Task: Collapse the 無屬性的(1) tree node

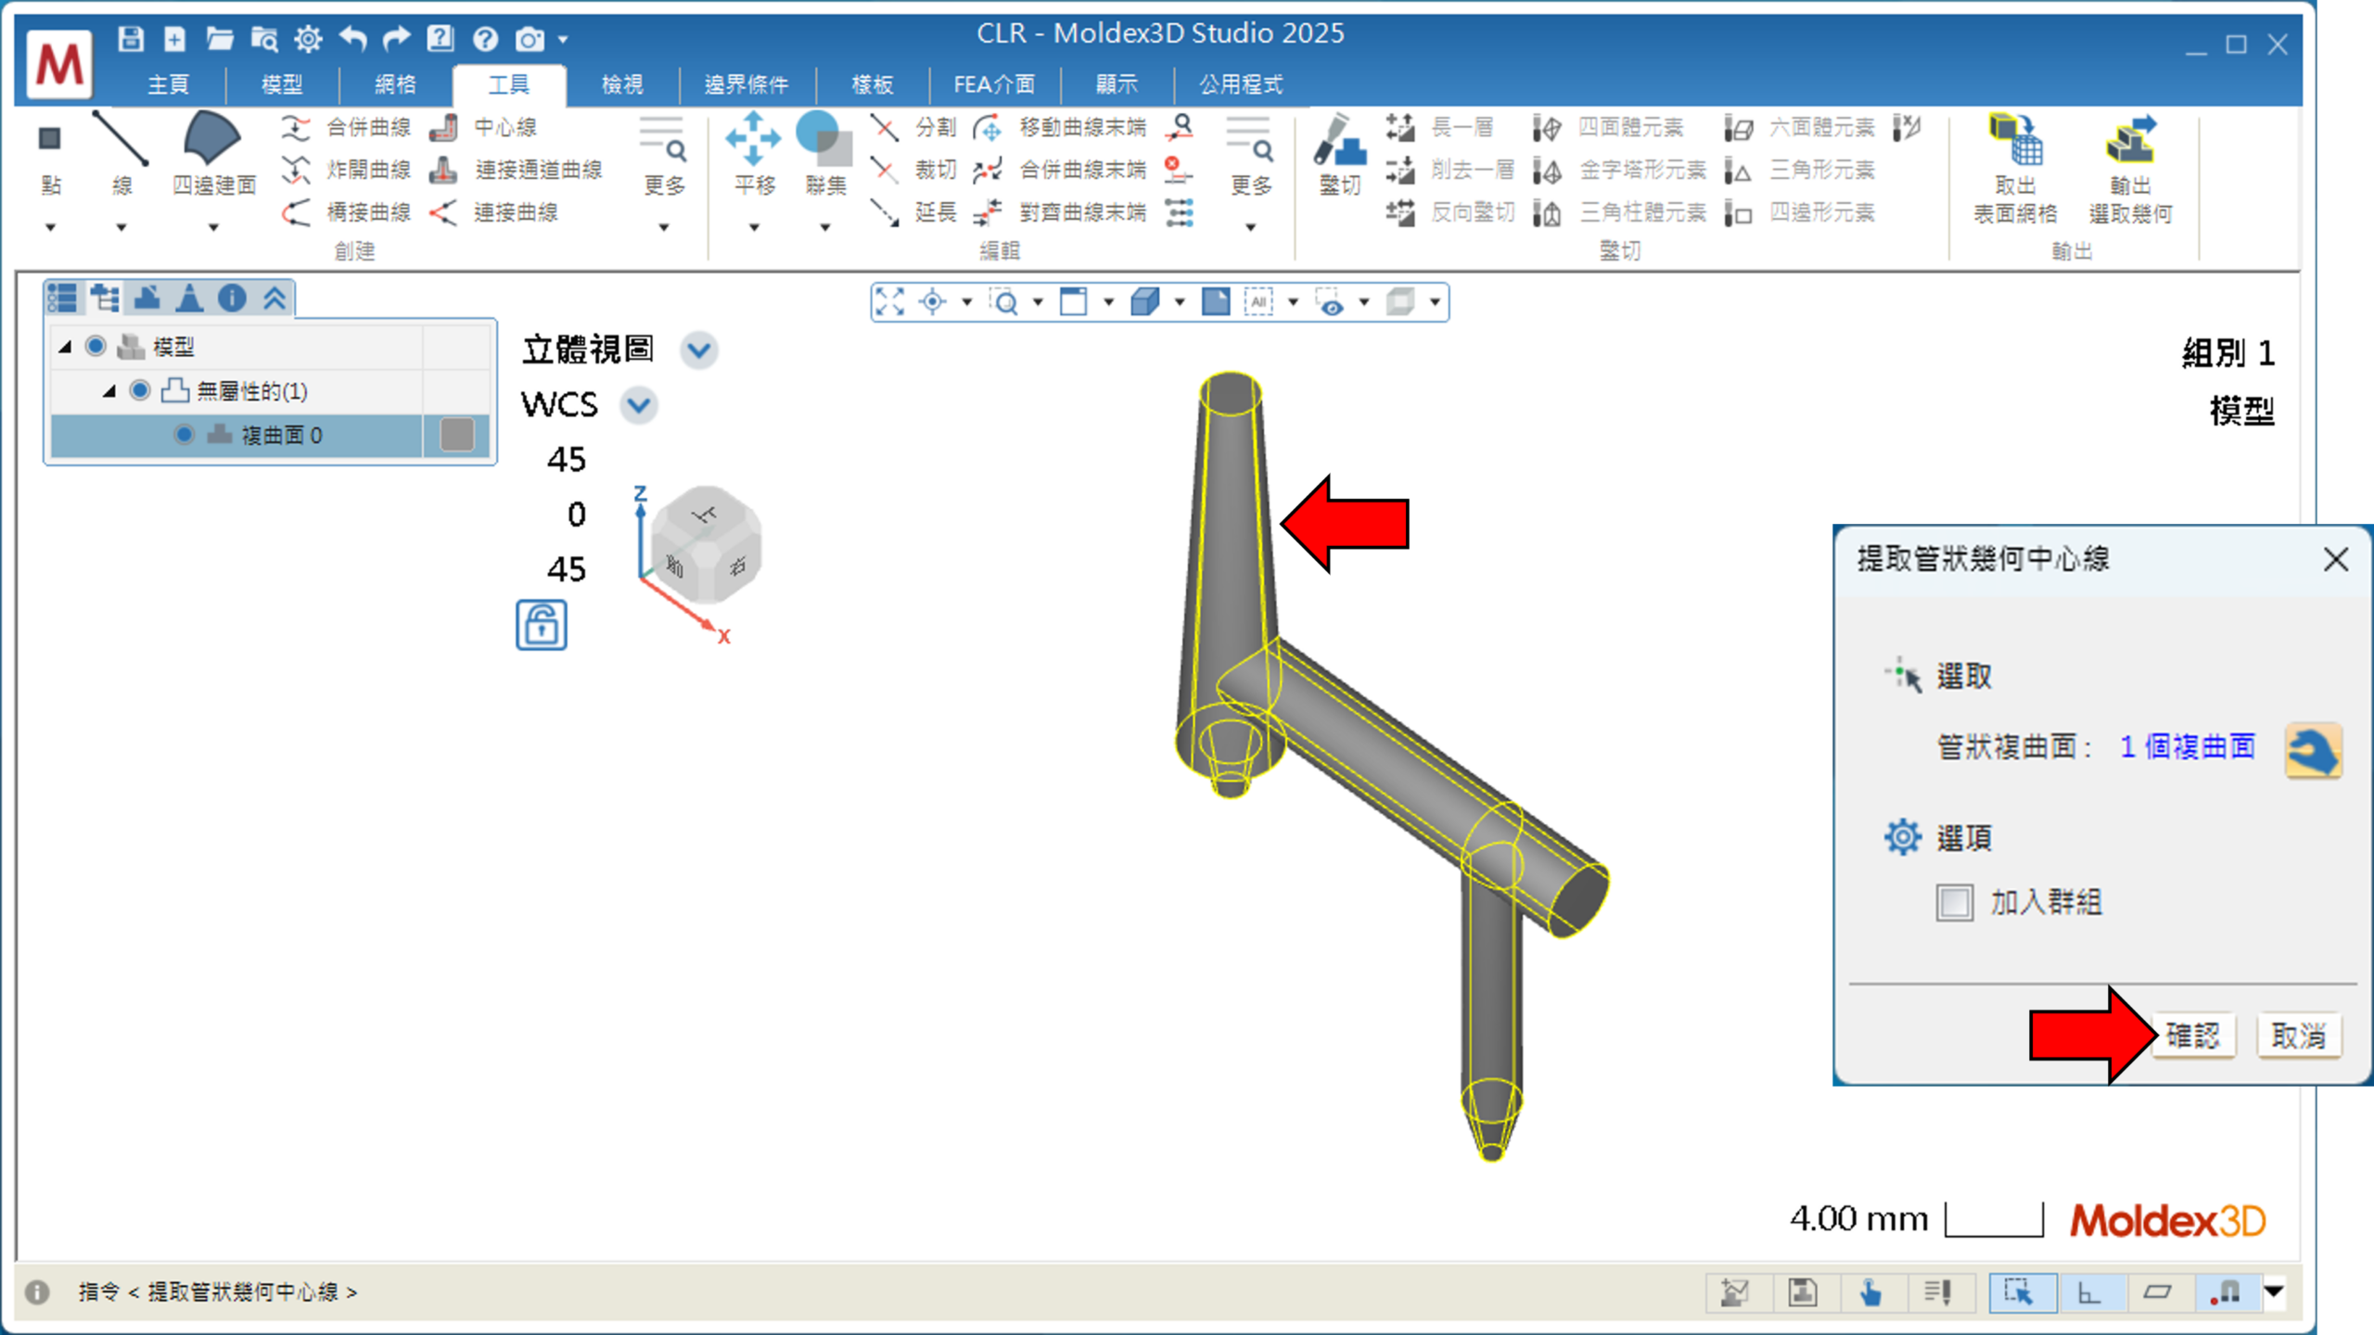Action: (109, 391)
